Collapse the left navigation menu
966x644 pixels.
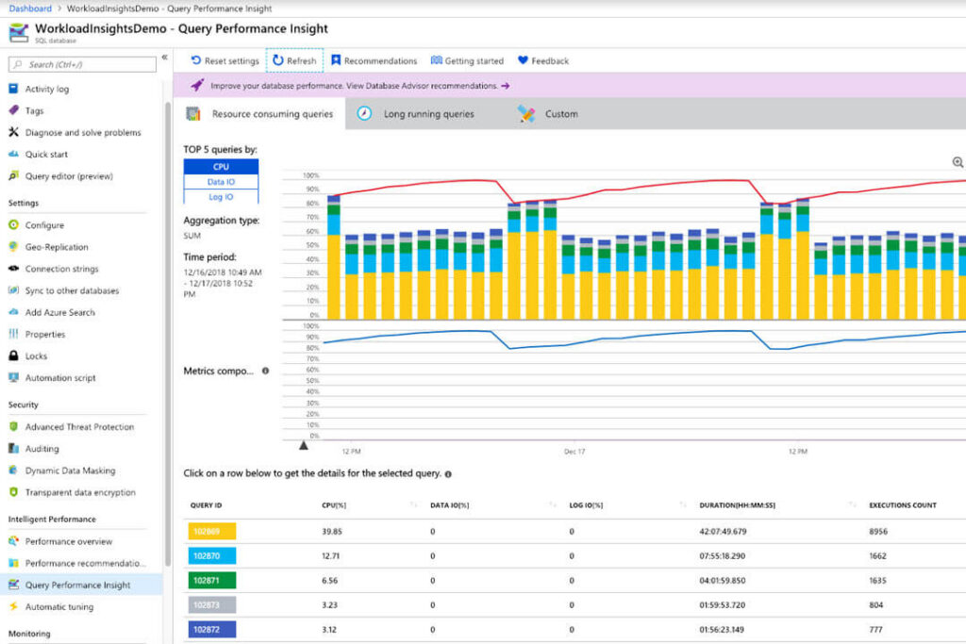pyautogui.click(x=164, y=58)
